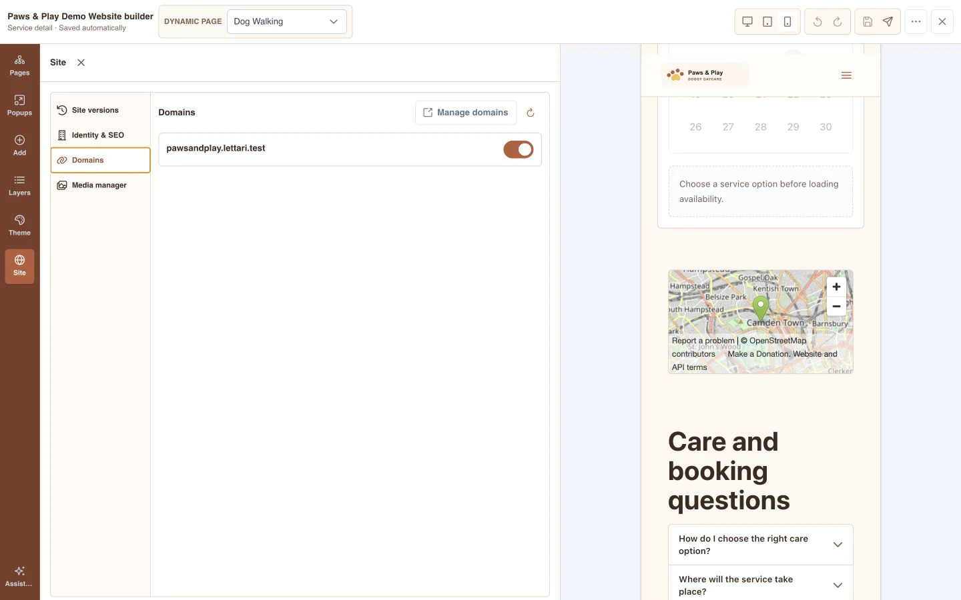
Task: Close the website builder
Action: pyautogui.click(x=942, y=21)
